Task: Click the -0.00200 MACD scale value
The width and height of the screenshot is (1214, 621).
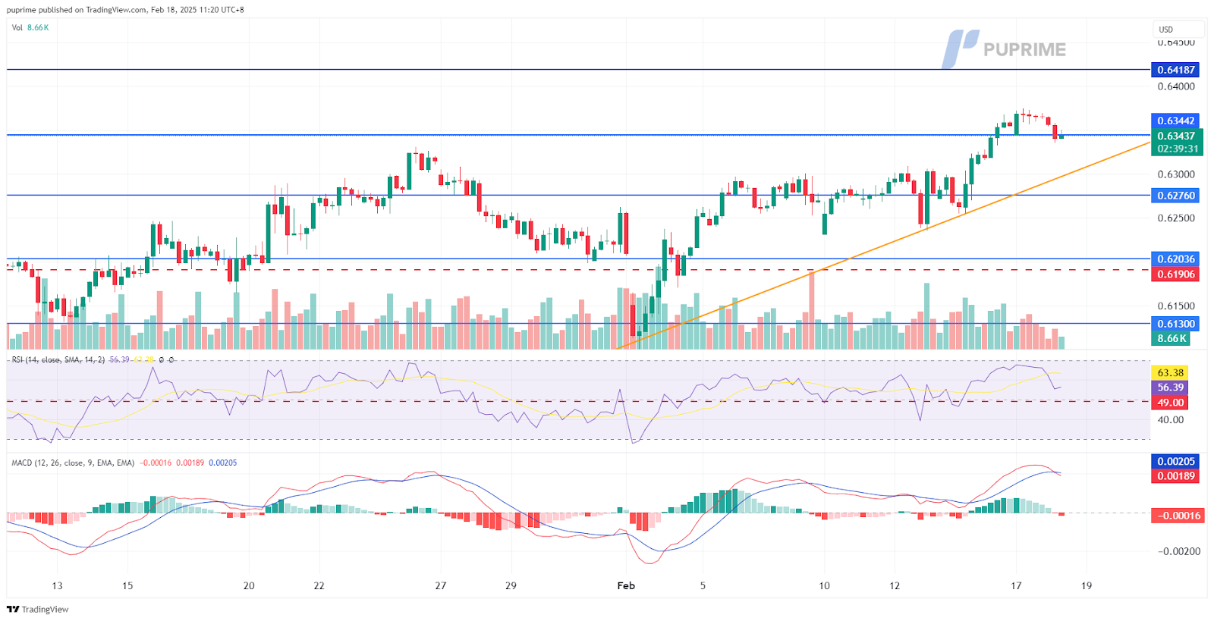Action: (1178, 551)
